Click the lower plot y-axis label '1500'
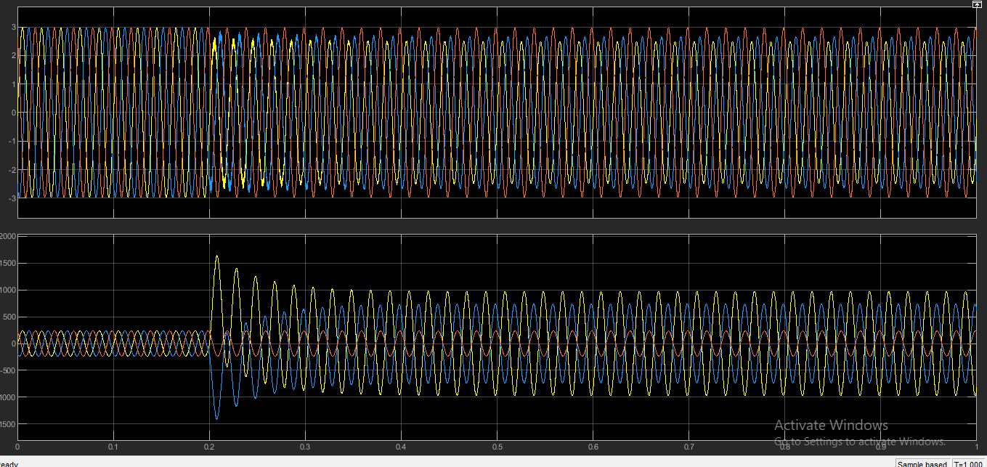This screenshot has height=467, width=987. pyautogui.click(x=8, y=263)
